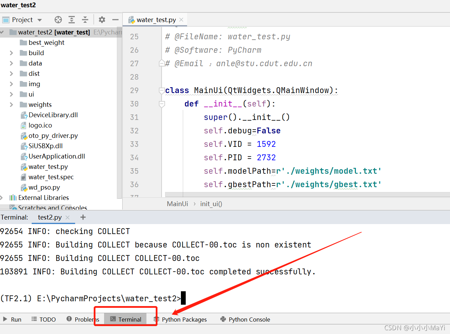Click the locate/select opened file icon
Screen dimensions: 450x334
(x=58, y=20)
